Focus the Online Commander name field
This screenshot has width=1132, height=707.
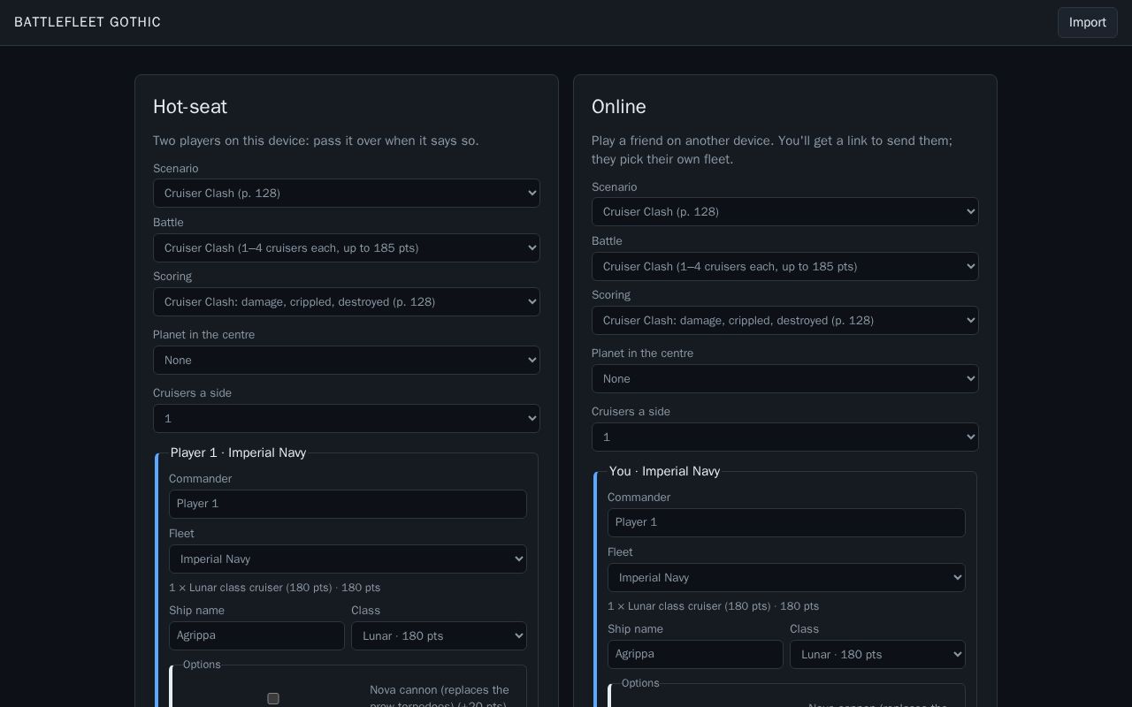pyautogui.click(x=786, y=523)
